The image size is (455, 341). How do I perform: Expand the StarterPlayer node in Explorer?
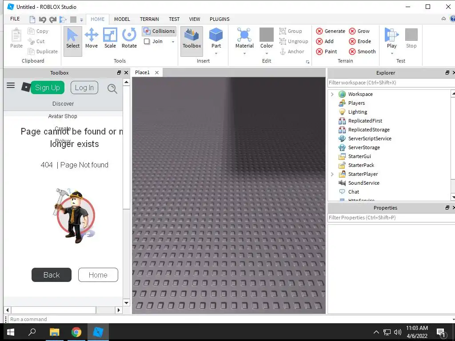point(332,174)
